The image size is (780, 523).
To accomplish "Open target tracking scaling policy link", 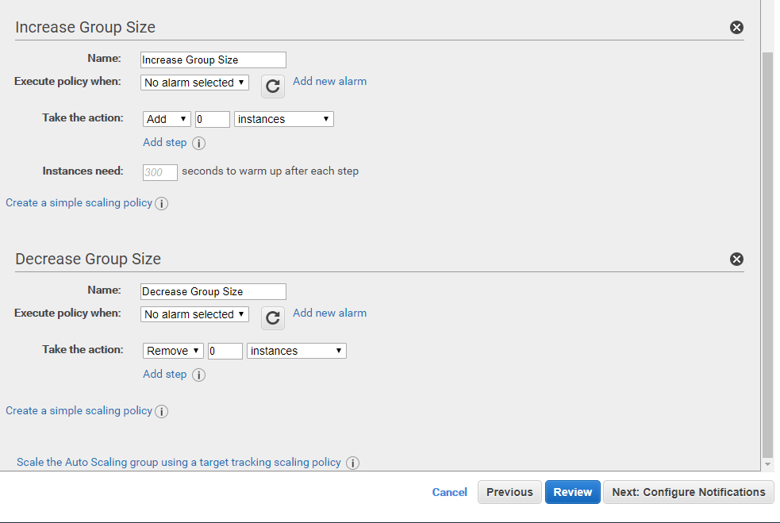I will [179, 462].
